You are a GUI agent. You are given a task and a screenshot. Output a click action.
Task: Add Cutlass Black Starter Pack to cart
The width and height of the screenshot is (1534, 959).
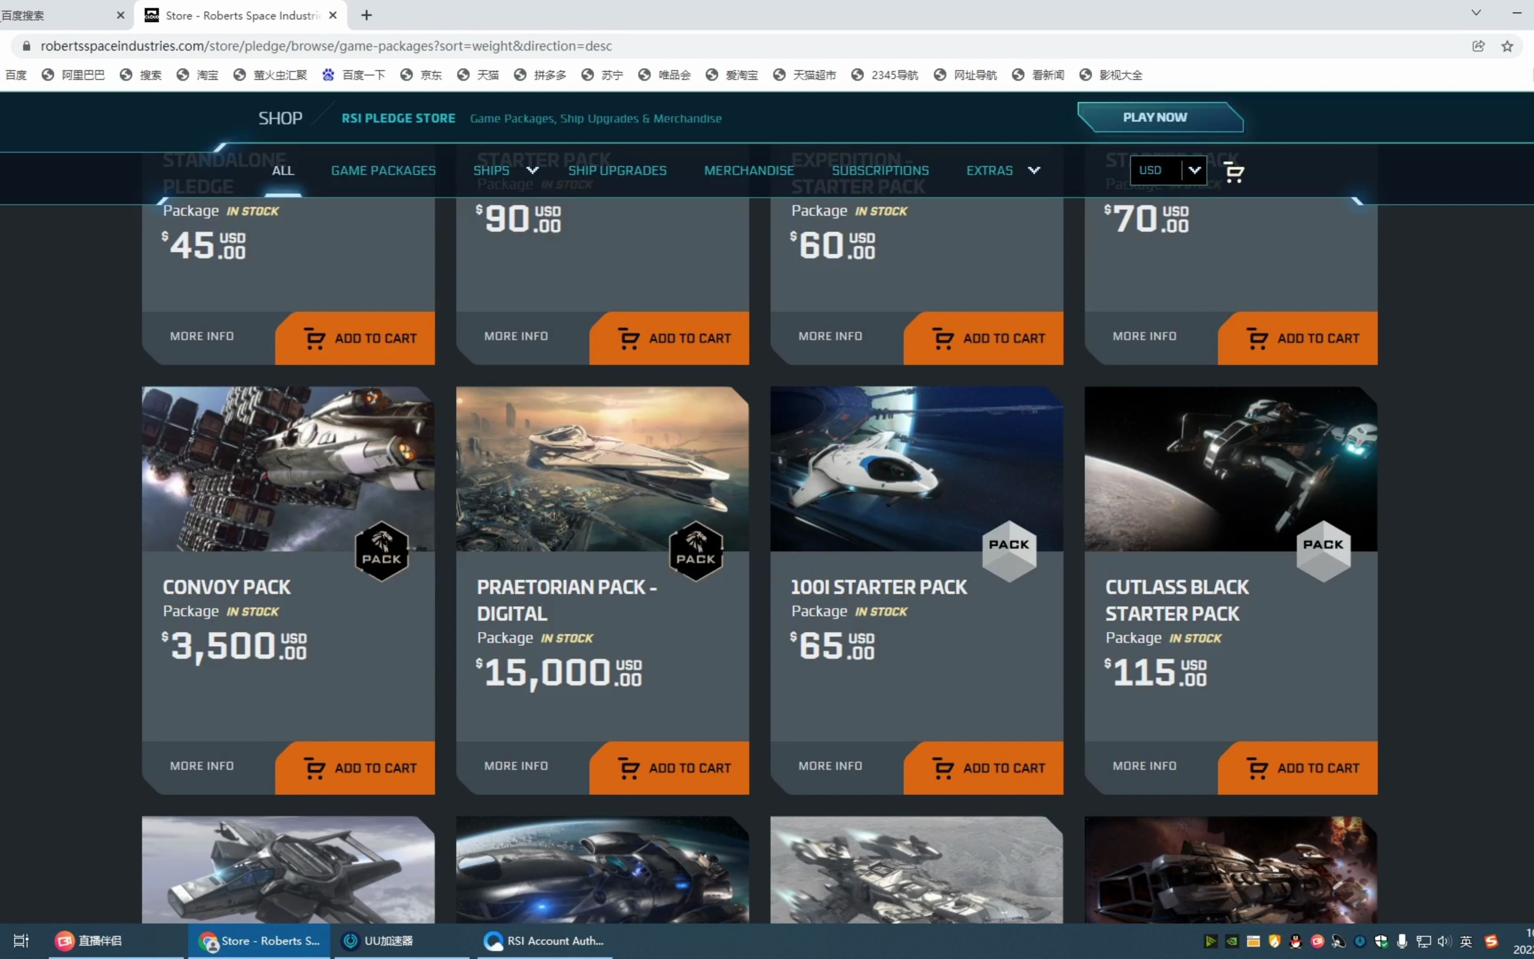tap(1297, 768)
